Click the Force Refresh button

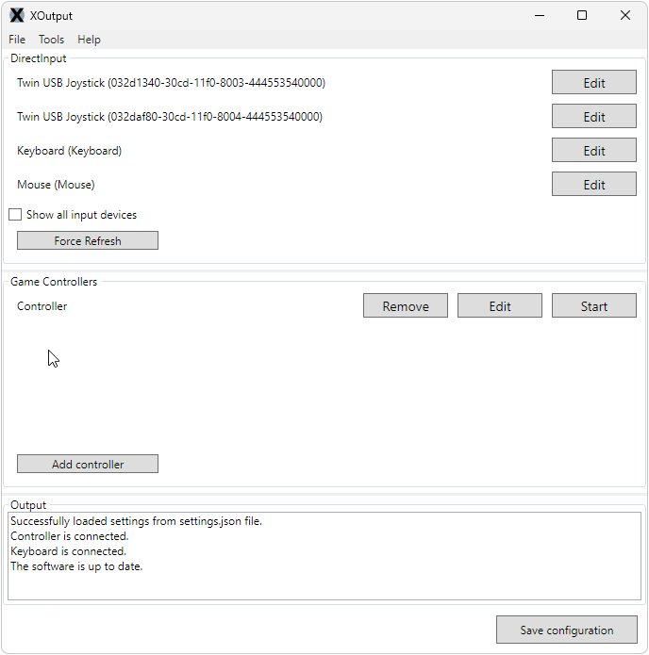coord(88,240)
